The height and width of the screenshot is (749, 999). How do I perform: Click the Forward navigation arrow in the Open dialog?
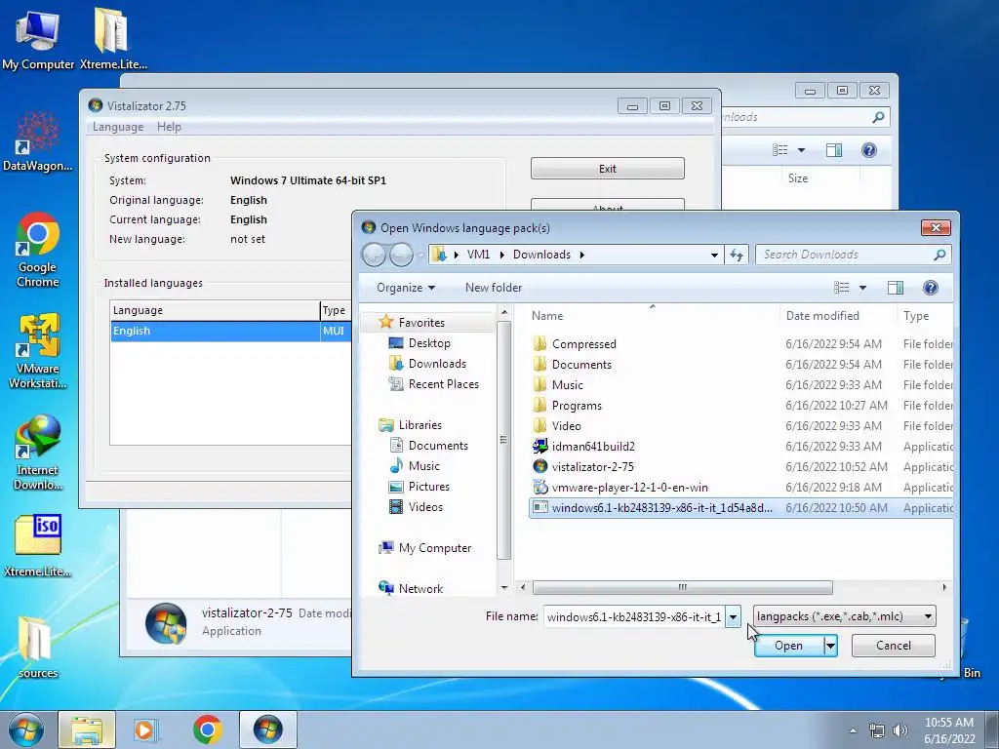coord(401,255)
